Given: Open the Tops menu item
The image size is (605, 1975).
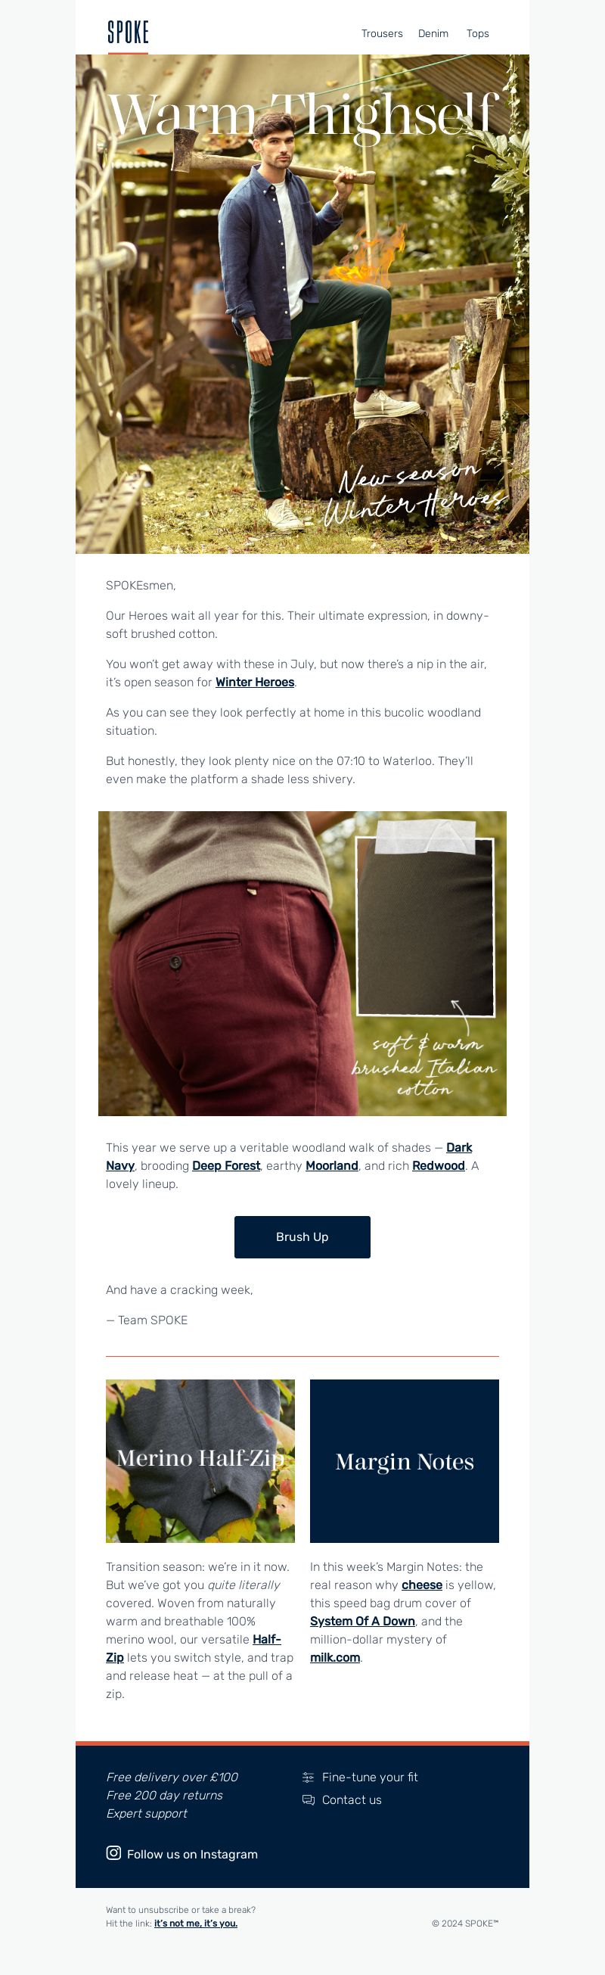Looking at the screenshot, I should click(478, 34).
